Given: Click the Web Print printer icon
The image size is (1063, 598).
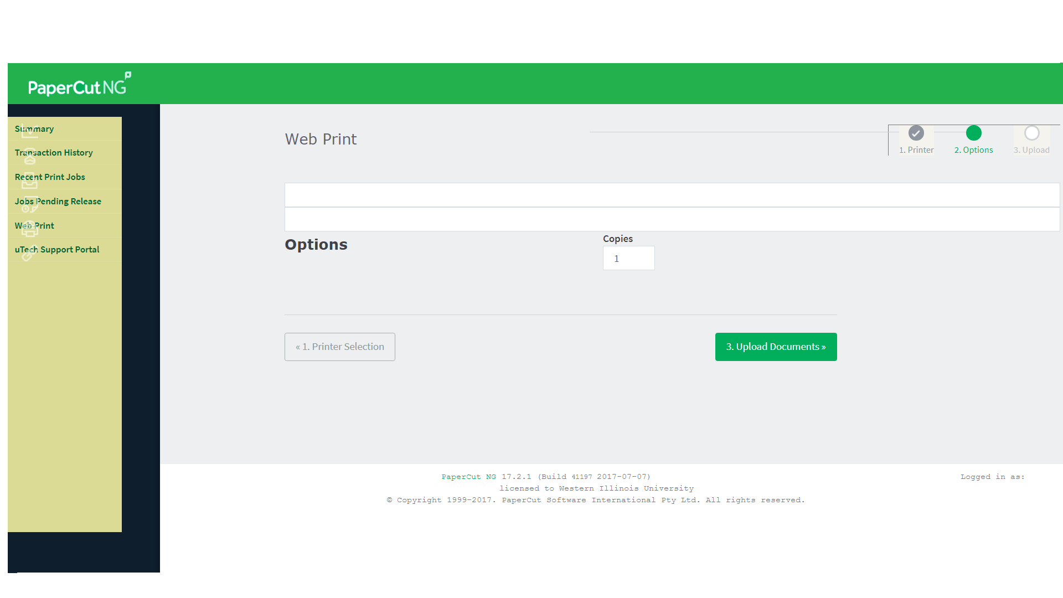Looking at the screenshot, I should coord(29,230).
